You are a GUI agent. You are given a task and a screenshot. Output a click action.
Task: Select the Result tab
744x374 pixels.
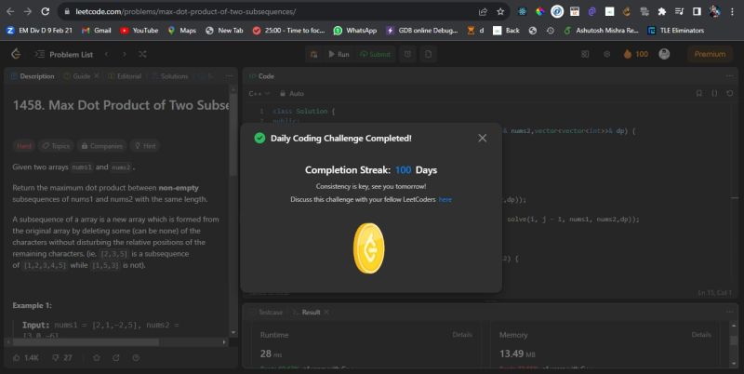coord(307,312)
